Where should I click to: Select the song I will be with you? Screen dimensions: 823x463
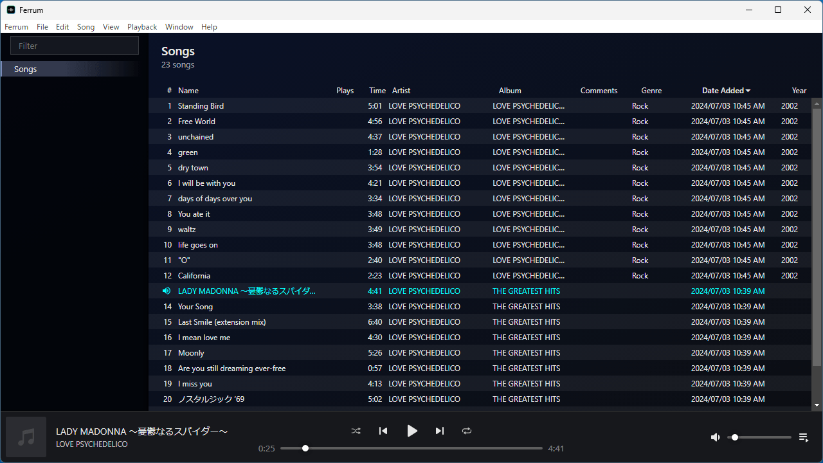click(x=480, y=183)
